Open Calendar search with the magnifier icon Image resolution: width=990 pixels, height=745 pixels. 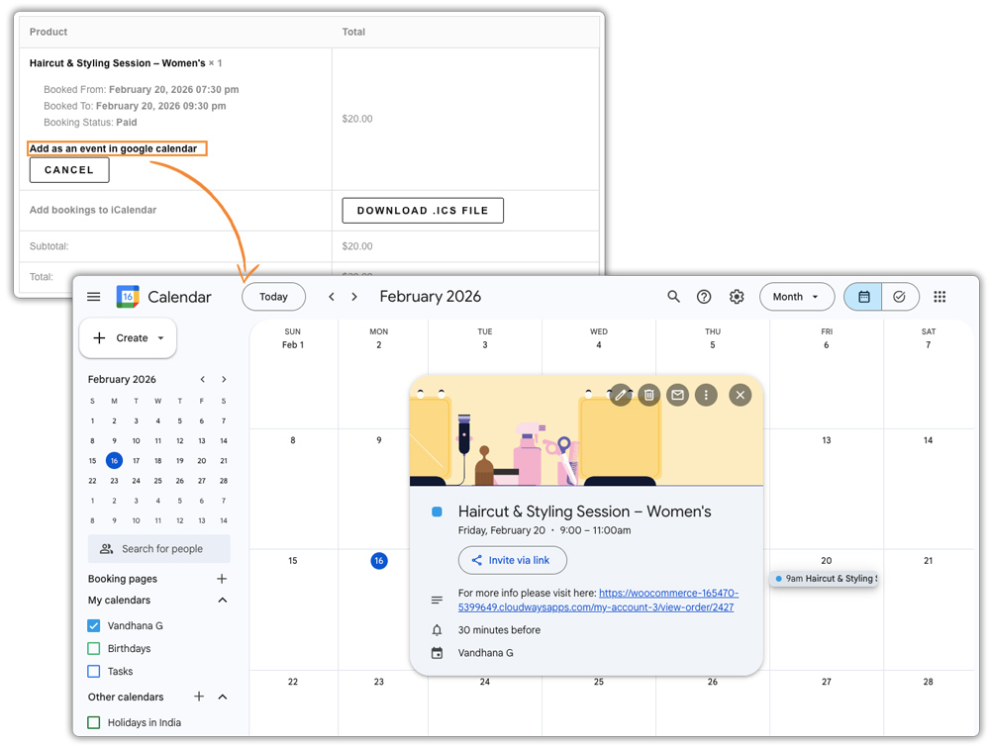(673, 296)
